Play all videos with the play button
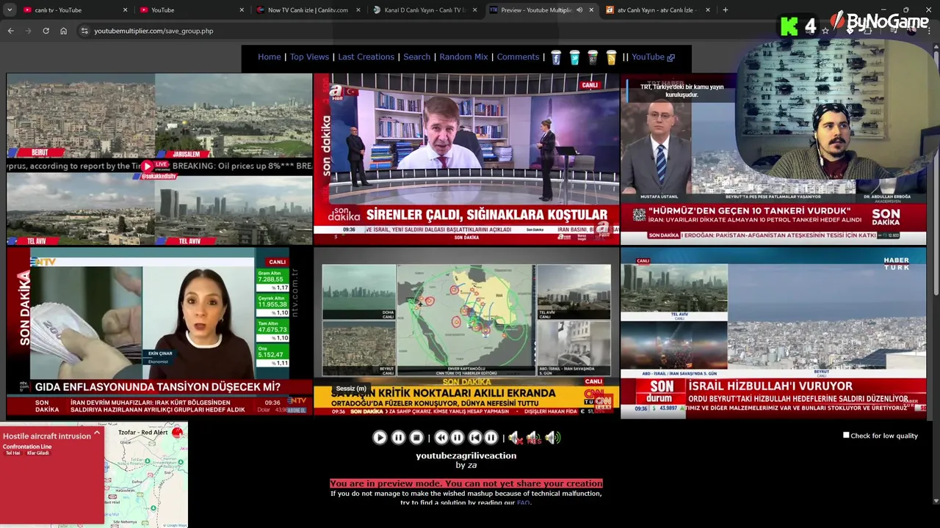The height and width of the screenshot is (528, 940). [x=380, y=438]
